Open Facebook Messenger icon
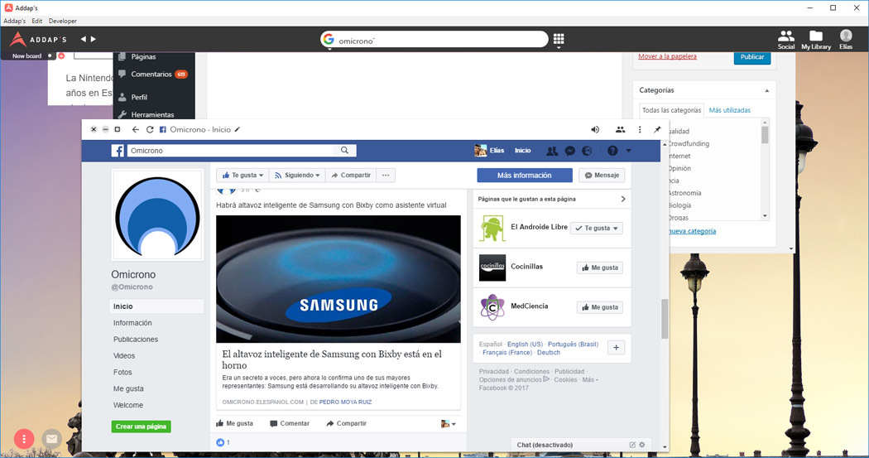This screenshot has height=458, width=869. coord(569,150)
